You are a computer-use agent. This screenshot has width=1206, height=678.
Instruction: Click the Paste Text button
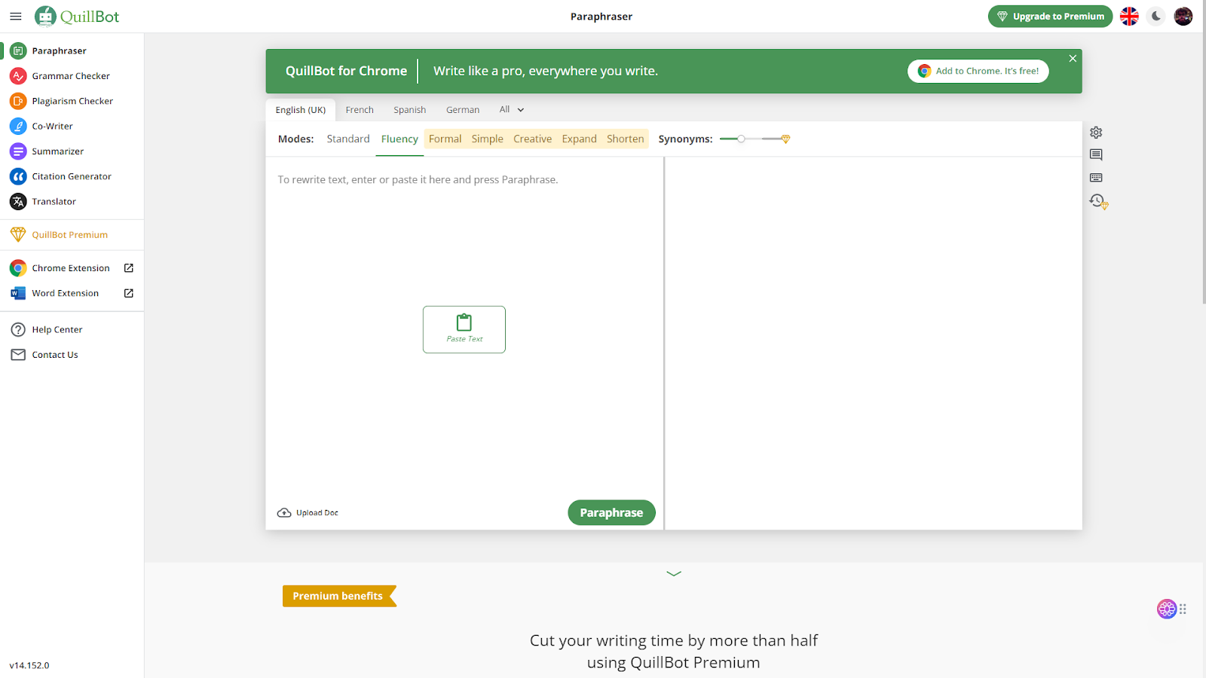tap(464, 329)
